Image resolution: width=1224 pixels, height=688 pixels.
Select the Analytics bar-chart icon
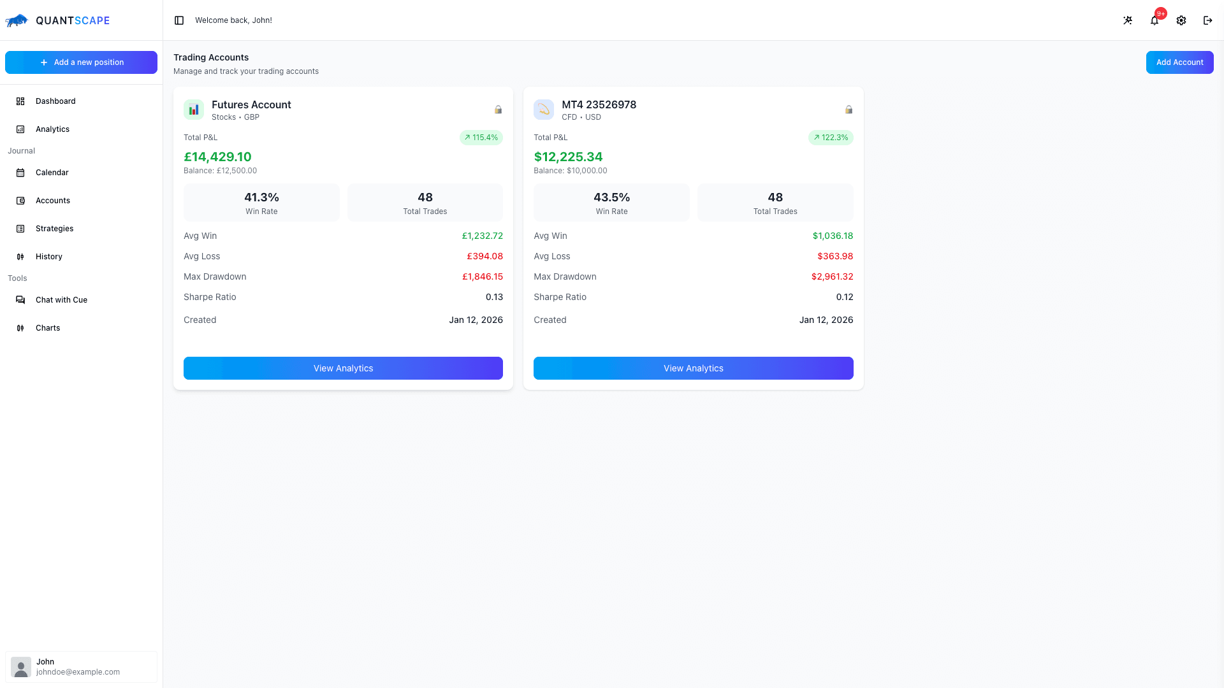(x=20, y=129)
